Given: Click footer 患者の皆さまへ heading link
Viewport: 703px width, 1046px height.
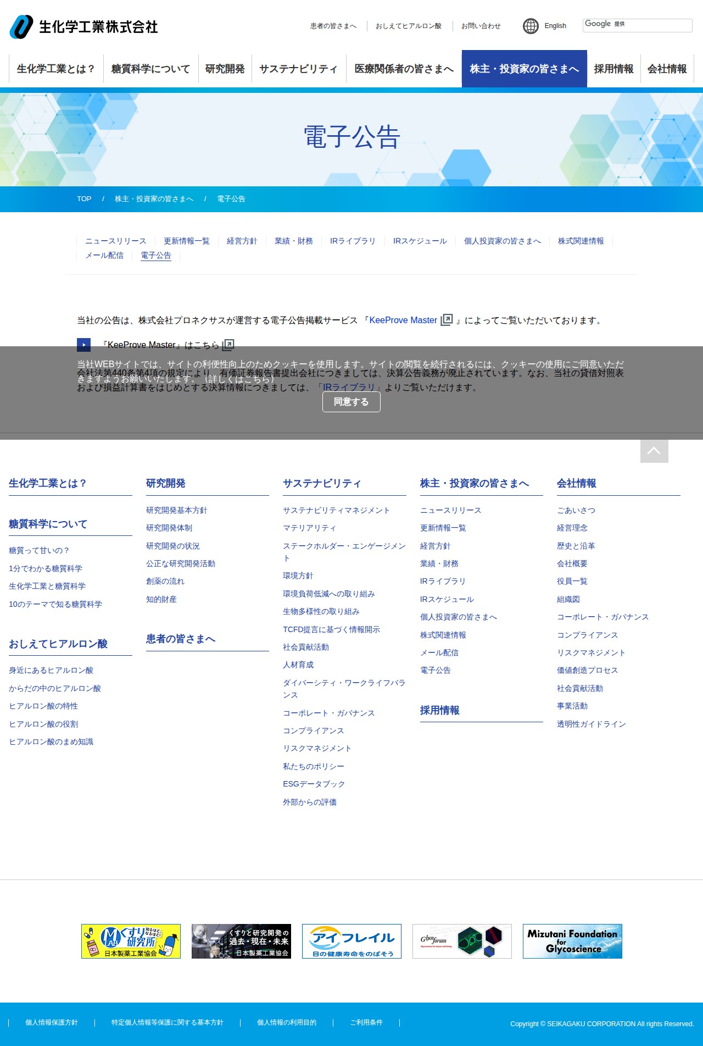Looking at the screenshot, I should 181,639.
